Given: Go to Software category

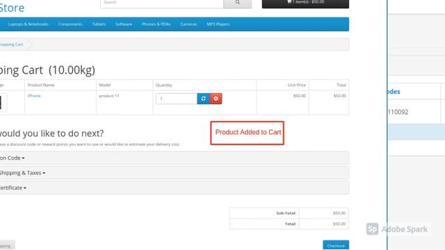Looking at the screenshot, I should point(124,24).
